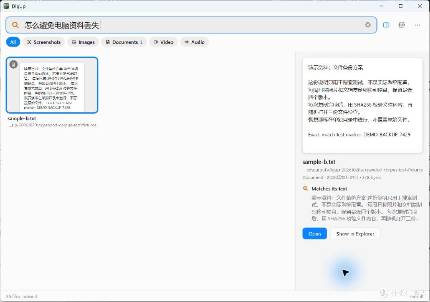
Task: Click the preview panel file path
Action: (363, 170)
